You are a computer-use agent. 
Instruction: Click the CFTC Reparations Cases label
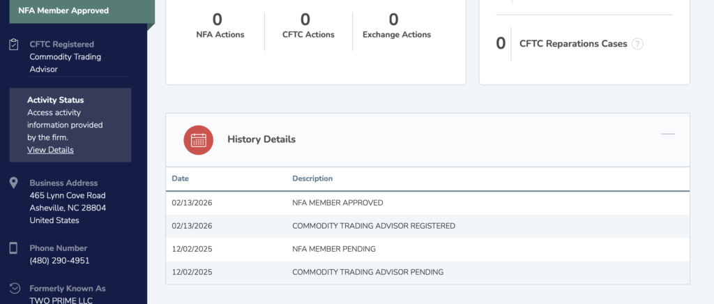[x=573, y=44]
